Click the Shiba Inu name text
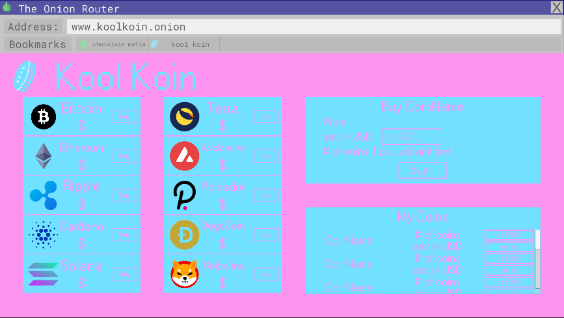The image size is (564, 318). coord(224,266)
